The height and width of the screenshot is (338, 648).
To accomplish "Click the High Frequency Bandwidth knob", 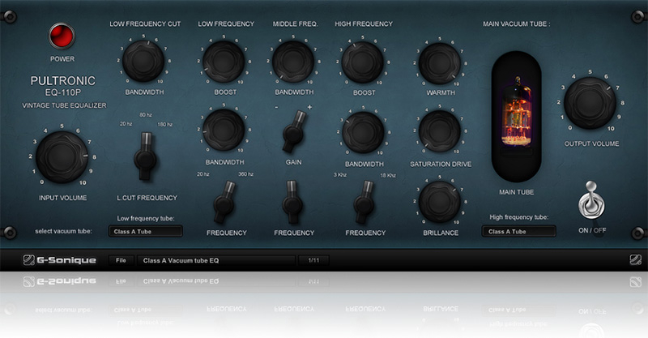I will [363, 132].
